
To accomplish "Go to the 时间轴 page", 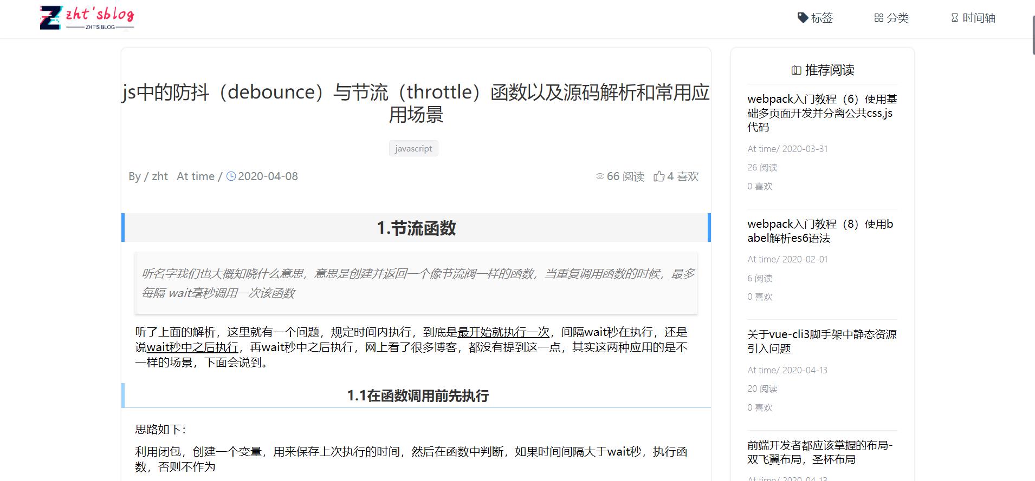I will click(x=979, y=18).
